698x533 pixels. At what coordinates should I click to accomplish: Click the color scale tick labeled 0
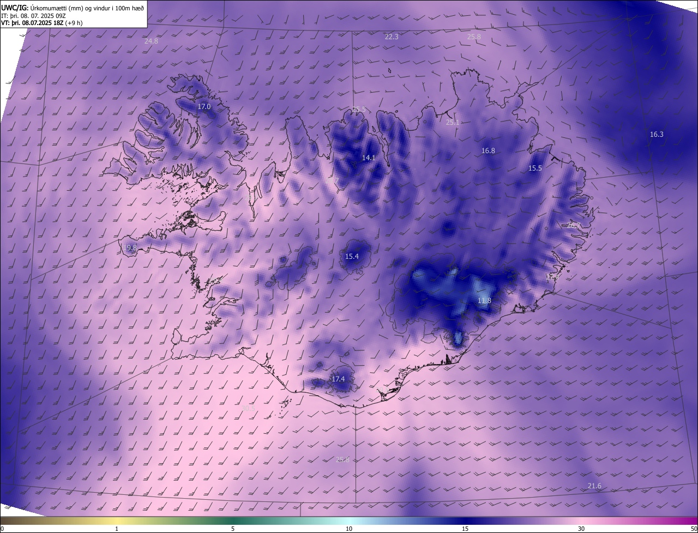click(2, 529)
